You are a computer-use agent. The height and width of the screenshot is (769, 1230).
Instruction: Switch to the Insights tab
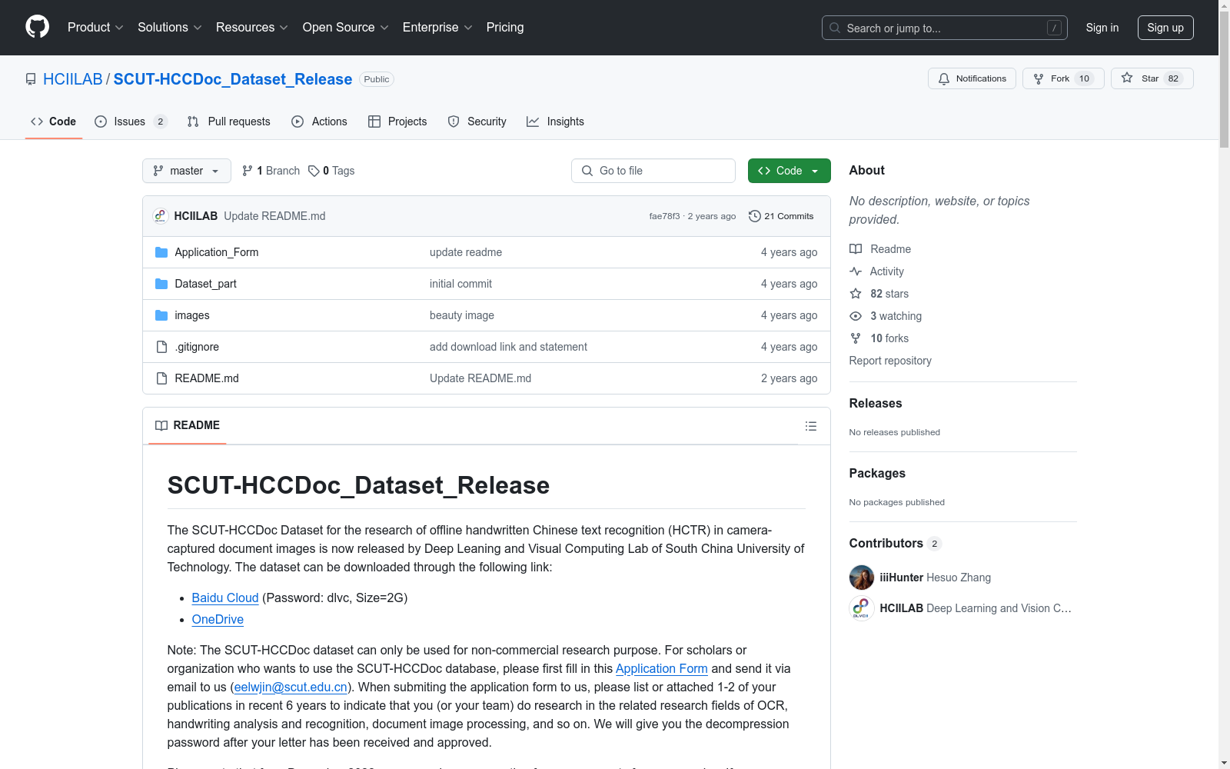pyautogui.click(x=555, y=122)
